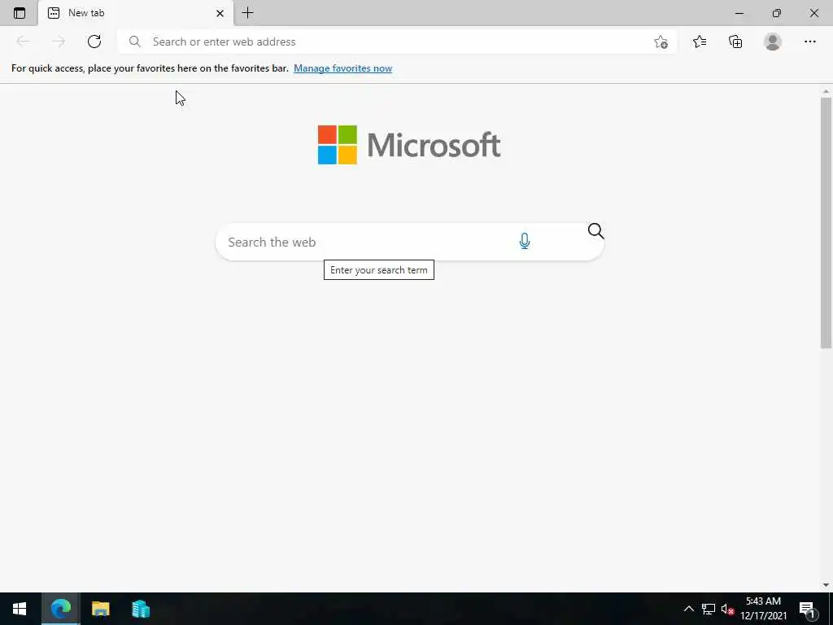
Task: Minimize the Edge window
Action: 739,13
